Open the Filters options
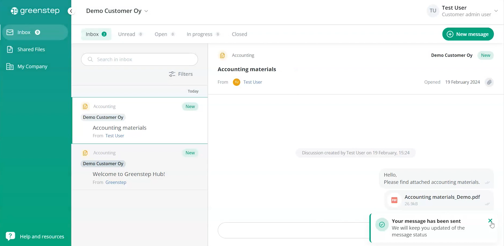Image resolution: width=504 pixels, height=246 pixels. point(181,74)
